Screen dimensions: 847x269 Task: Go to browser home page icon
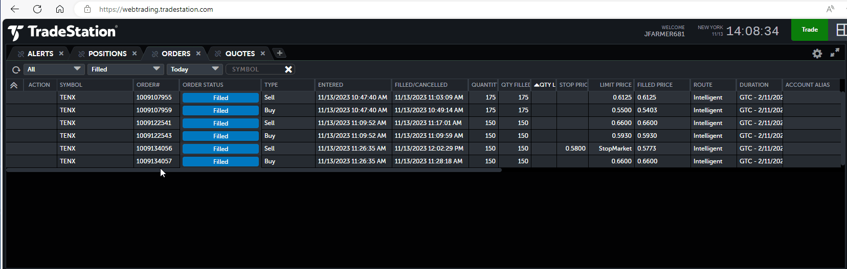(60, 9)
